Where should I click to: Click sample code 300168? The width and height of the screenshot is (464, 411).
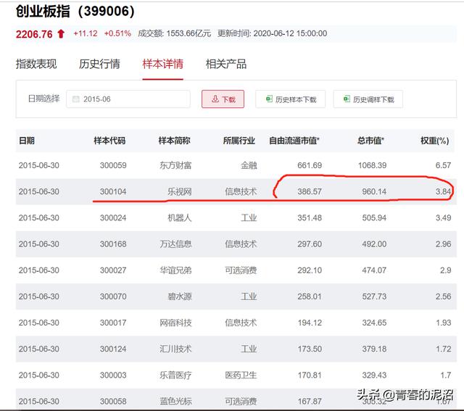113,244
